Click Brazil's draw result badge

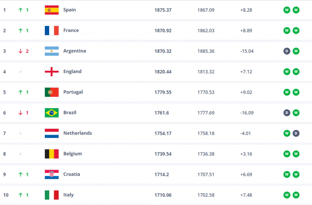coord(287,113)
